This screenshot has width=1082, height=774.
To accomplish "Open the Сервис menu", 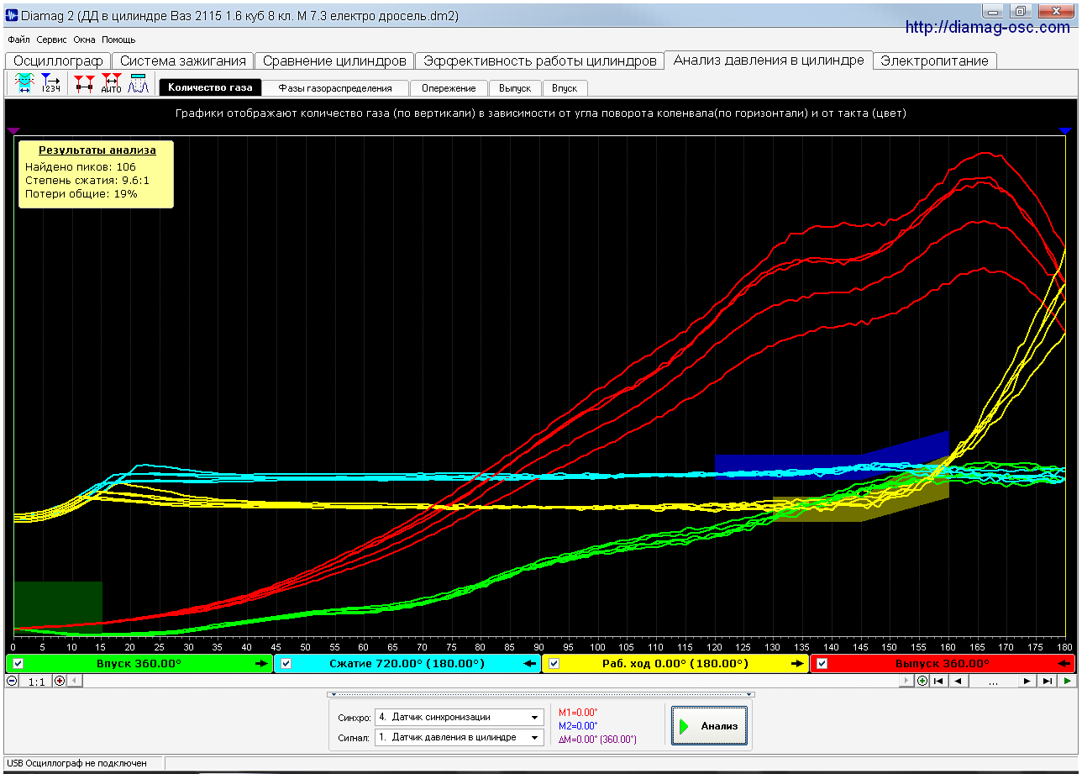I will (52, 39).
